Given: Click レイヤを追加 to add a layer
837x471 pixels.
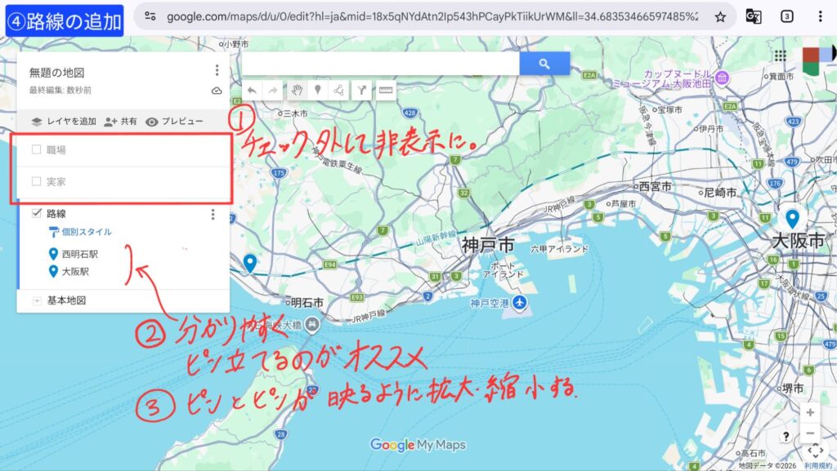Looking at the screenshot, I should click(x=64, y=122).
